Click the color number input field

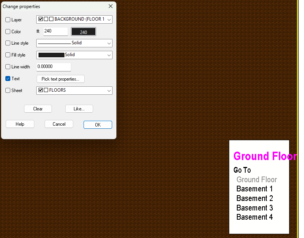56,31
